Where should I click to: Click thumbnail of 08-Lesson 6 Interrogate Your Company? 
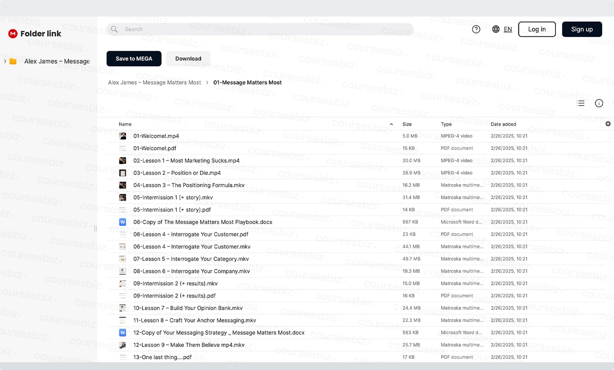[x=122, y=271]
